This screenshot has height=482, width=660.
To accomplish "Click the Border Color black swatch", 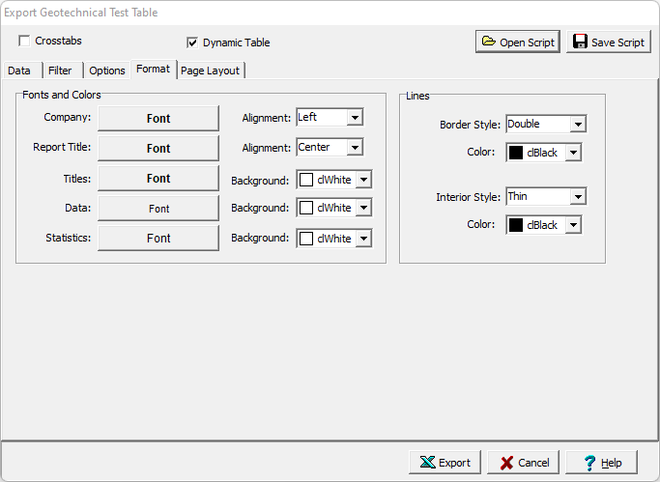I will (x=516, y=153).
